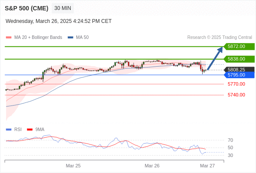
Task: Click the 'MA 50' legend label
Action: click(82, 38)
